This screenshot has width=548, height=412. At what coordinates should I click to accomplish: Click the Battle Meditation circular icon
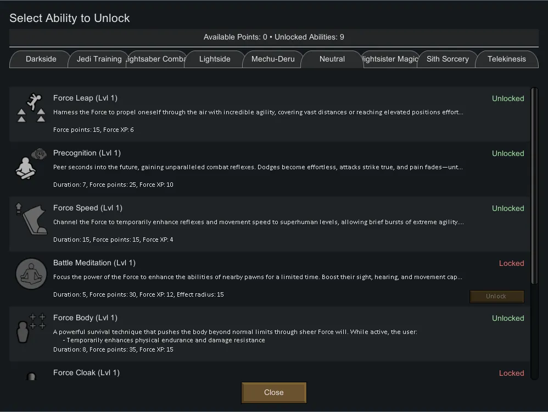coord(31,274)
